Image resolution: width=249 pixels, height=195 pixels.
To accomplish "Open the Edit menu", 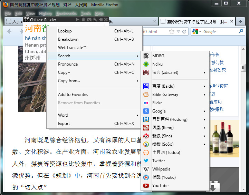I will click(x=19, y=14).
